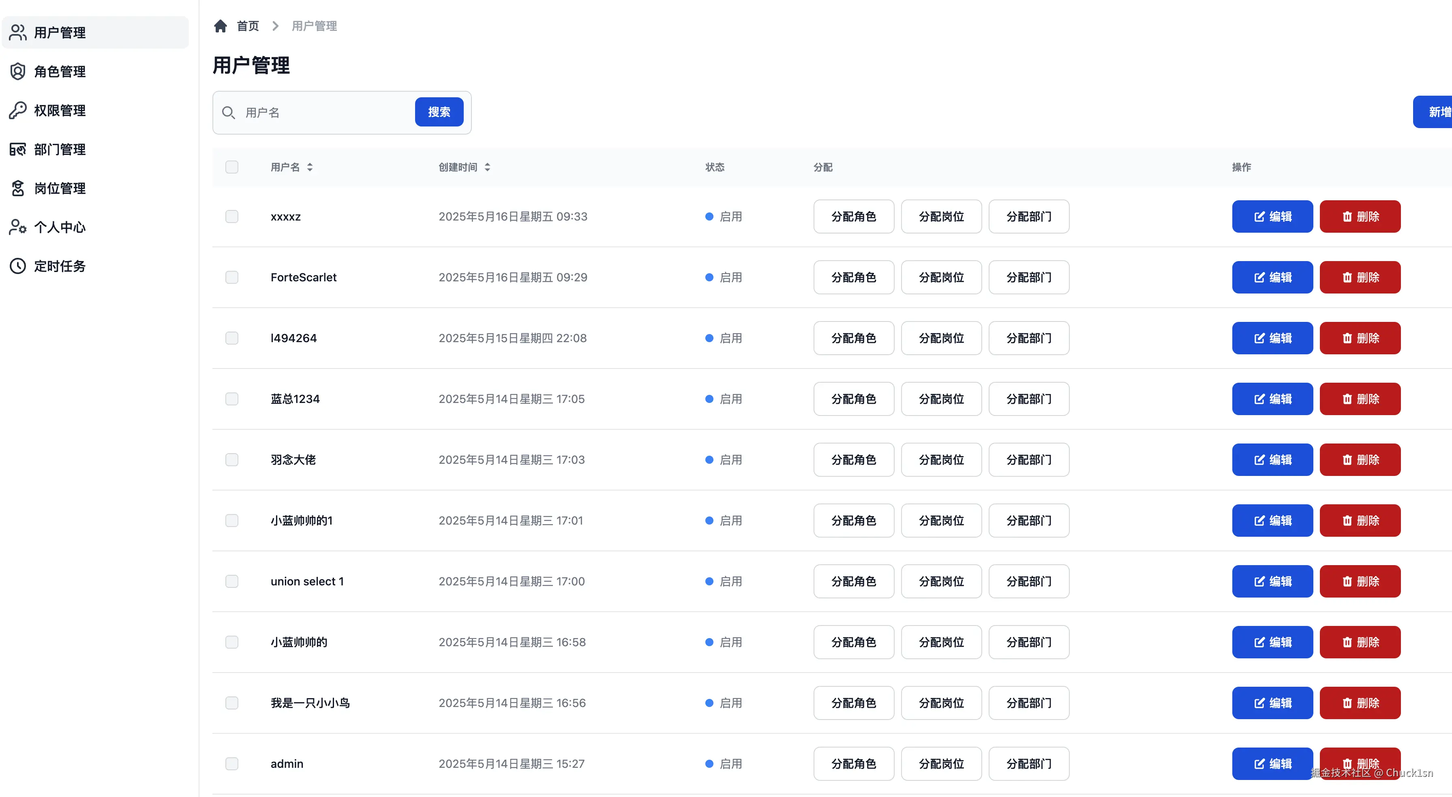Open 角色管理 via its shield icon
The height and width of the screenshot is (797, 1452).
pos(17,72)
